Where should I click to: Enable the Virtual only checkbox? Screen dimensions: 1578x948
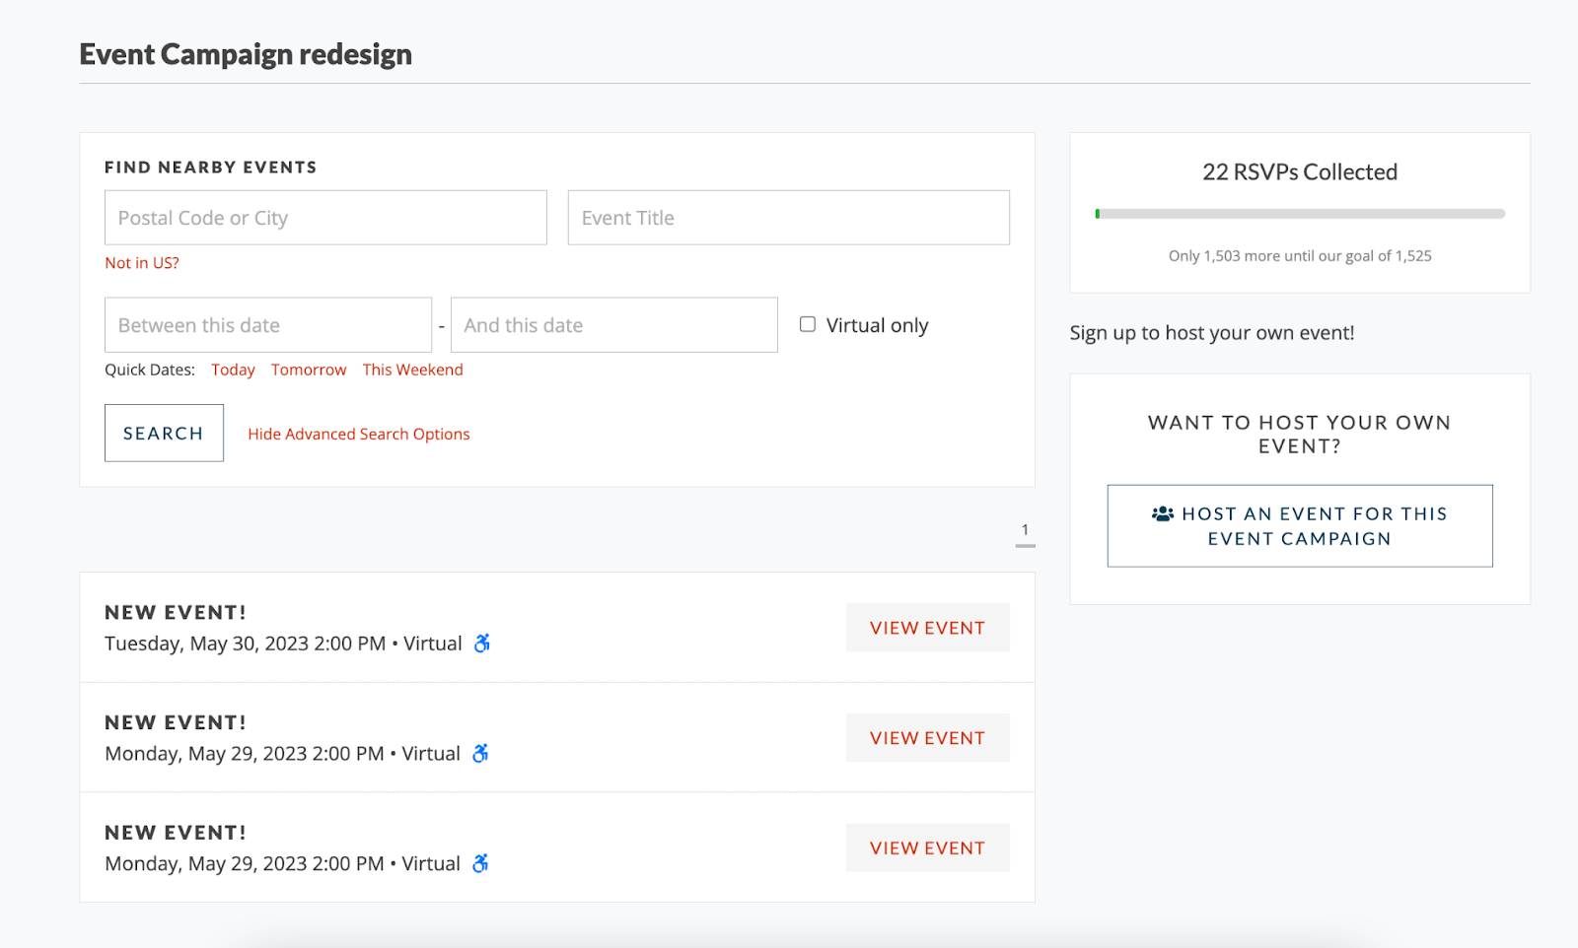808,324
